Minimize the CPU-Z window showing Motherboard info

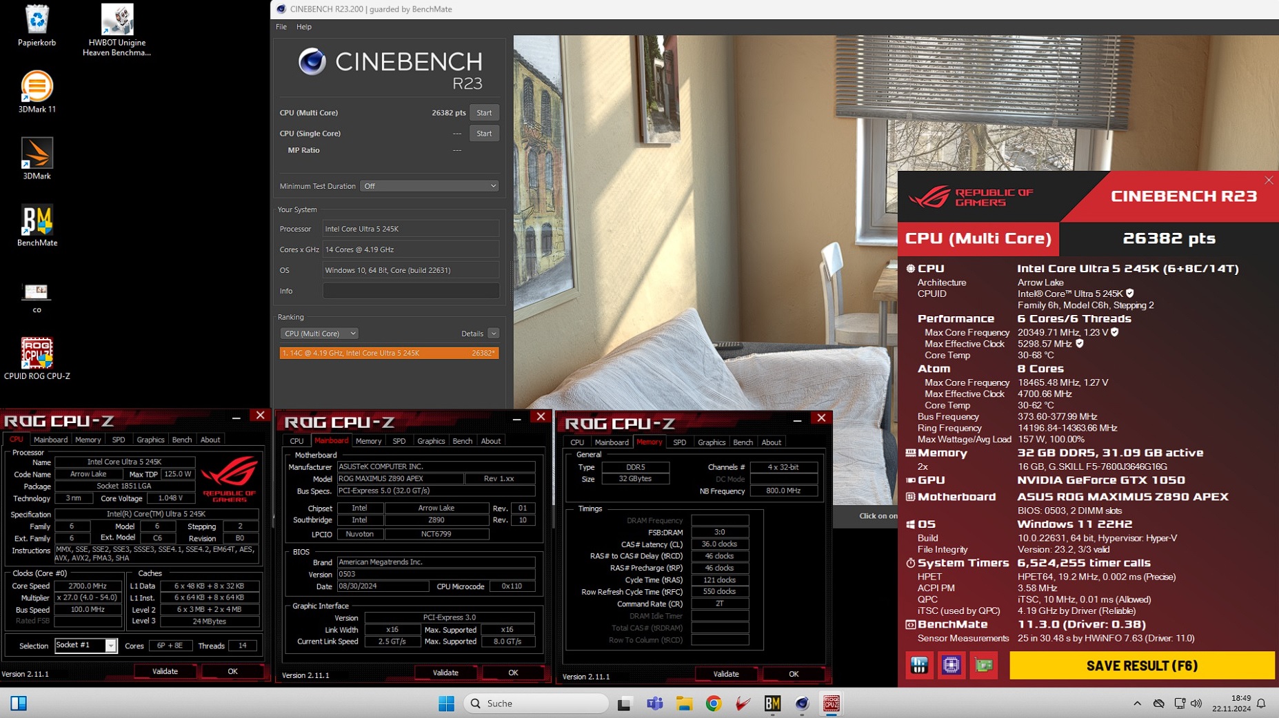click(517, 418)
